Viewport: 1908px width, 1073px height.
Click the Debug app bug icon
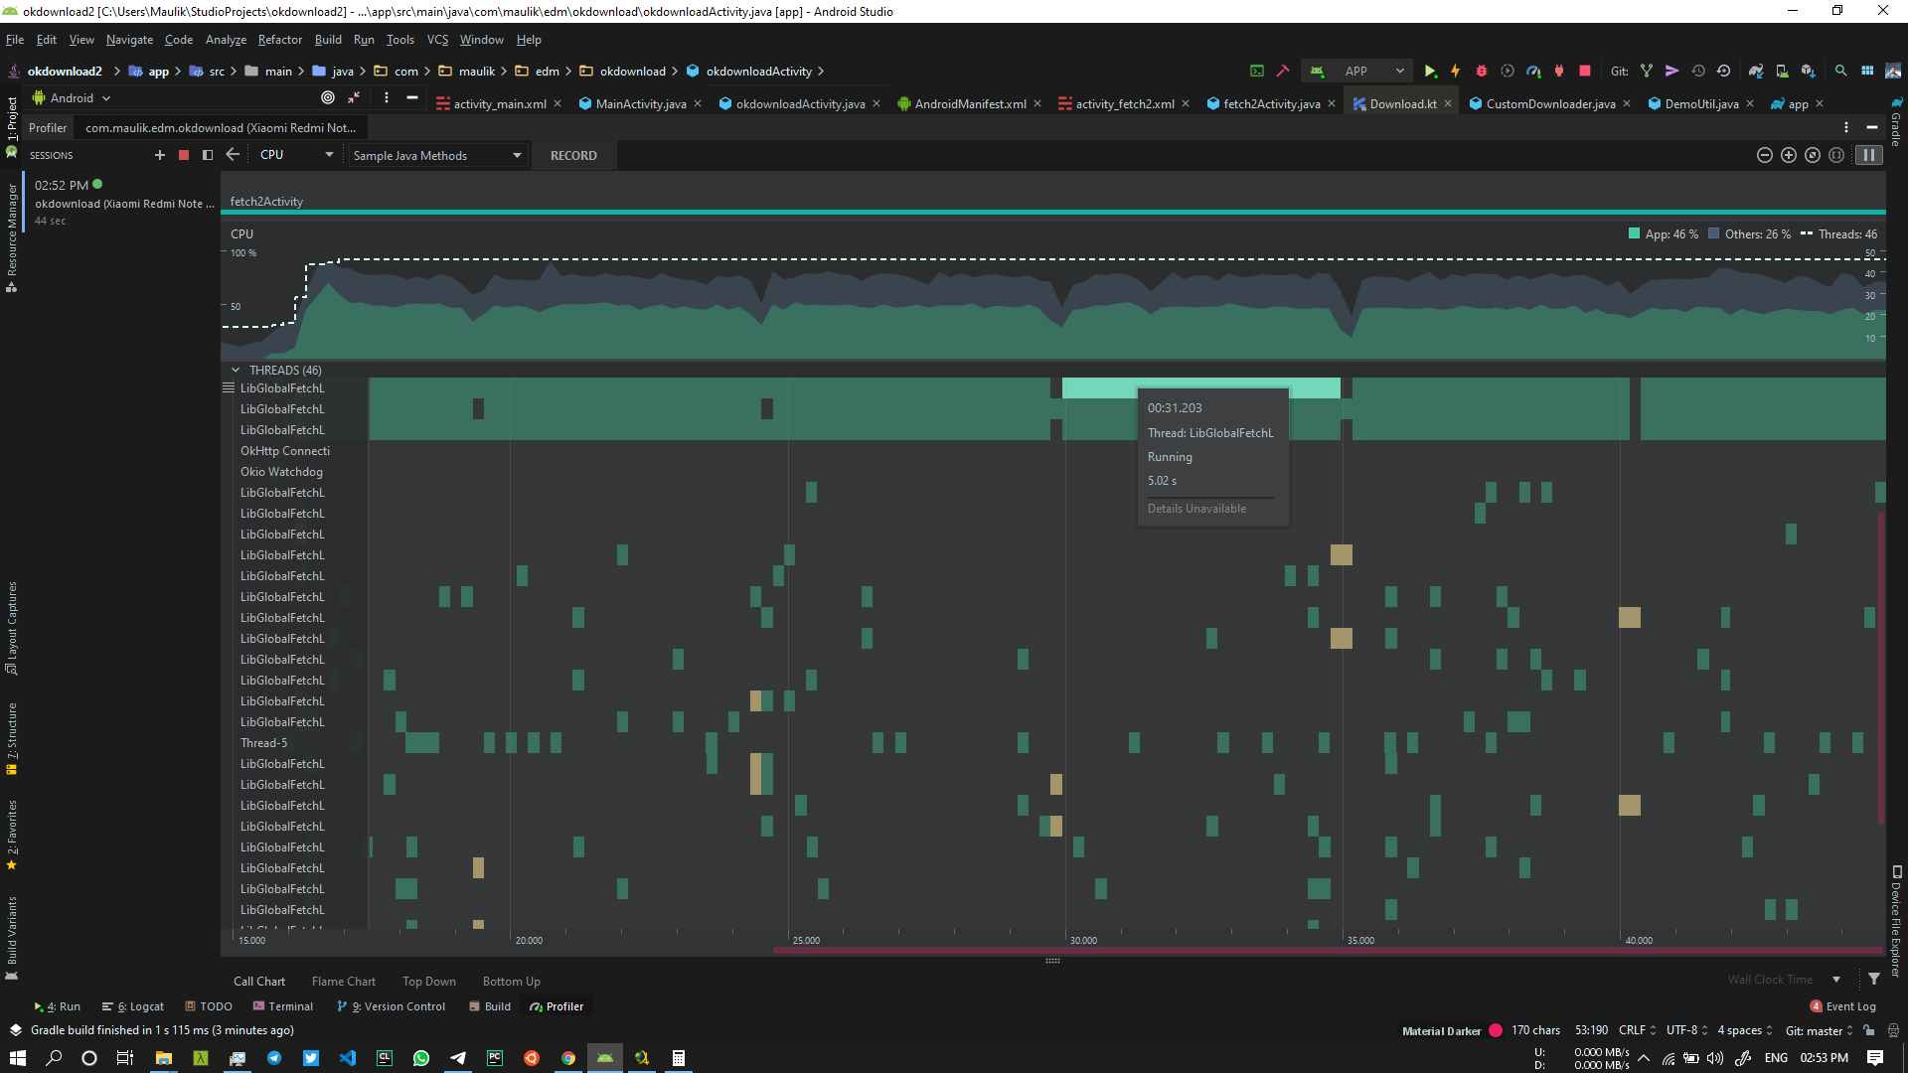1482,72
